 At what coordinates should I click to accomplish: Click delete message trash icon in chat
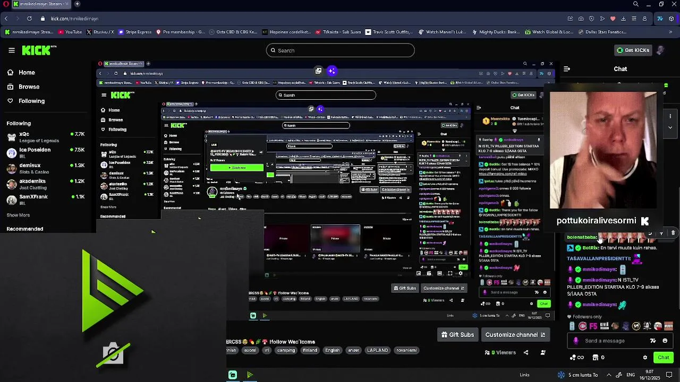point(673,233)
